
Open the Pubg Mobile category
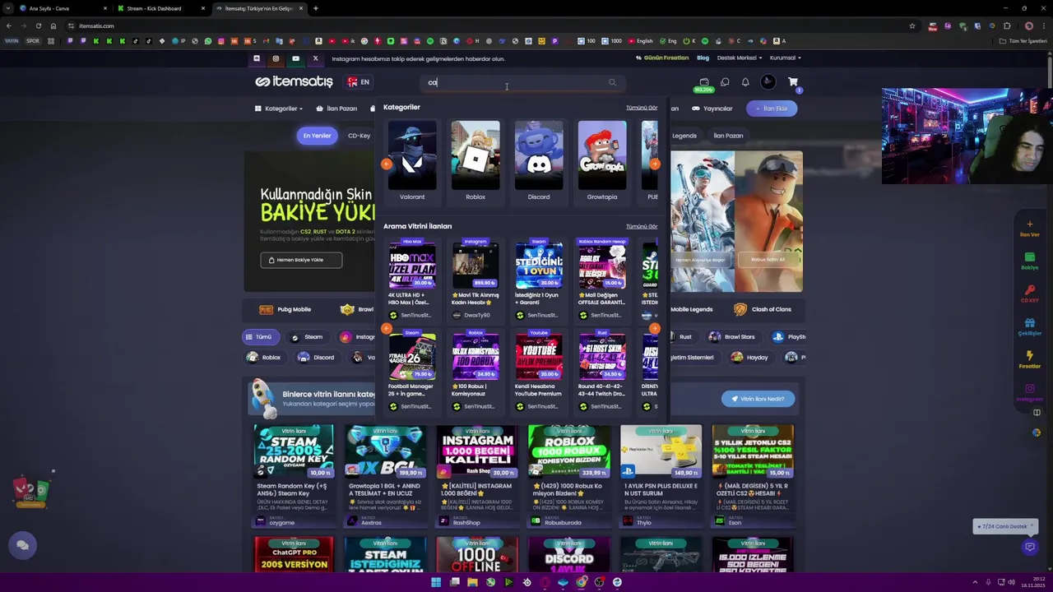pyautogui.click(x=285, y=309)
